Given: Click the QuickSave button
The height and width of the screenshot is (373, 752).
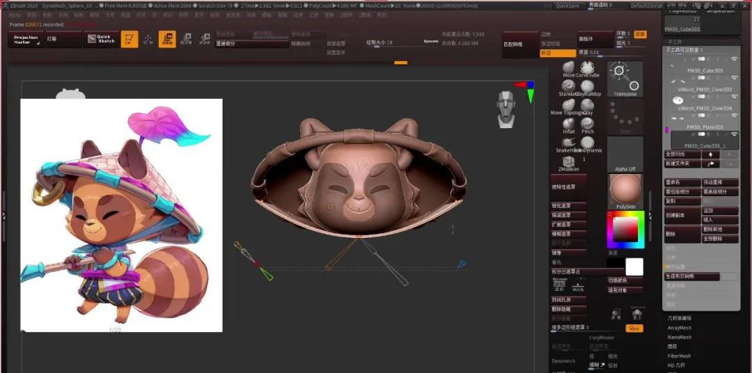Looking at the screenshot, I should pyautogui.click(x=568, y=6).
